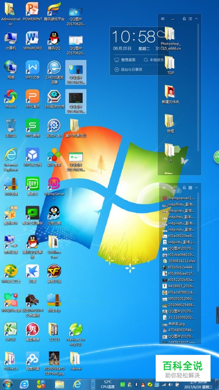Select the 计算机 desktop icon

click(x=11, y=41)
